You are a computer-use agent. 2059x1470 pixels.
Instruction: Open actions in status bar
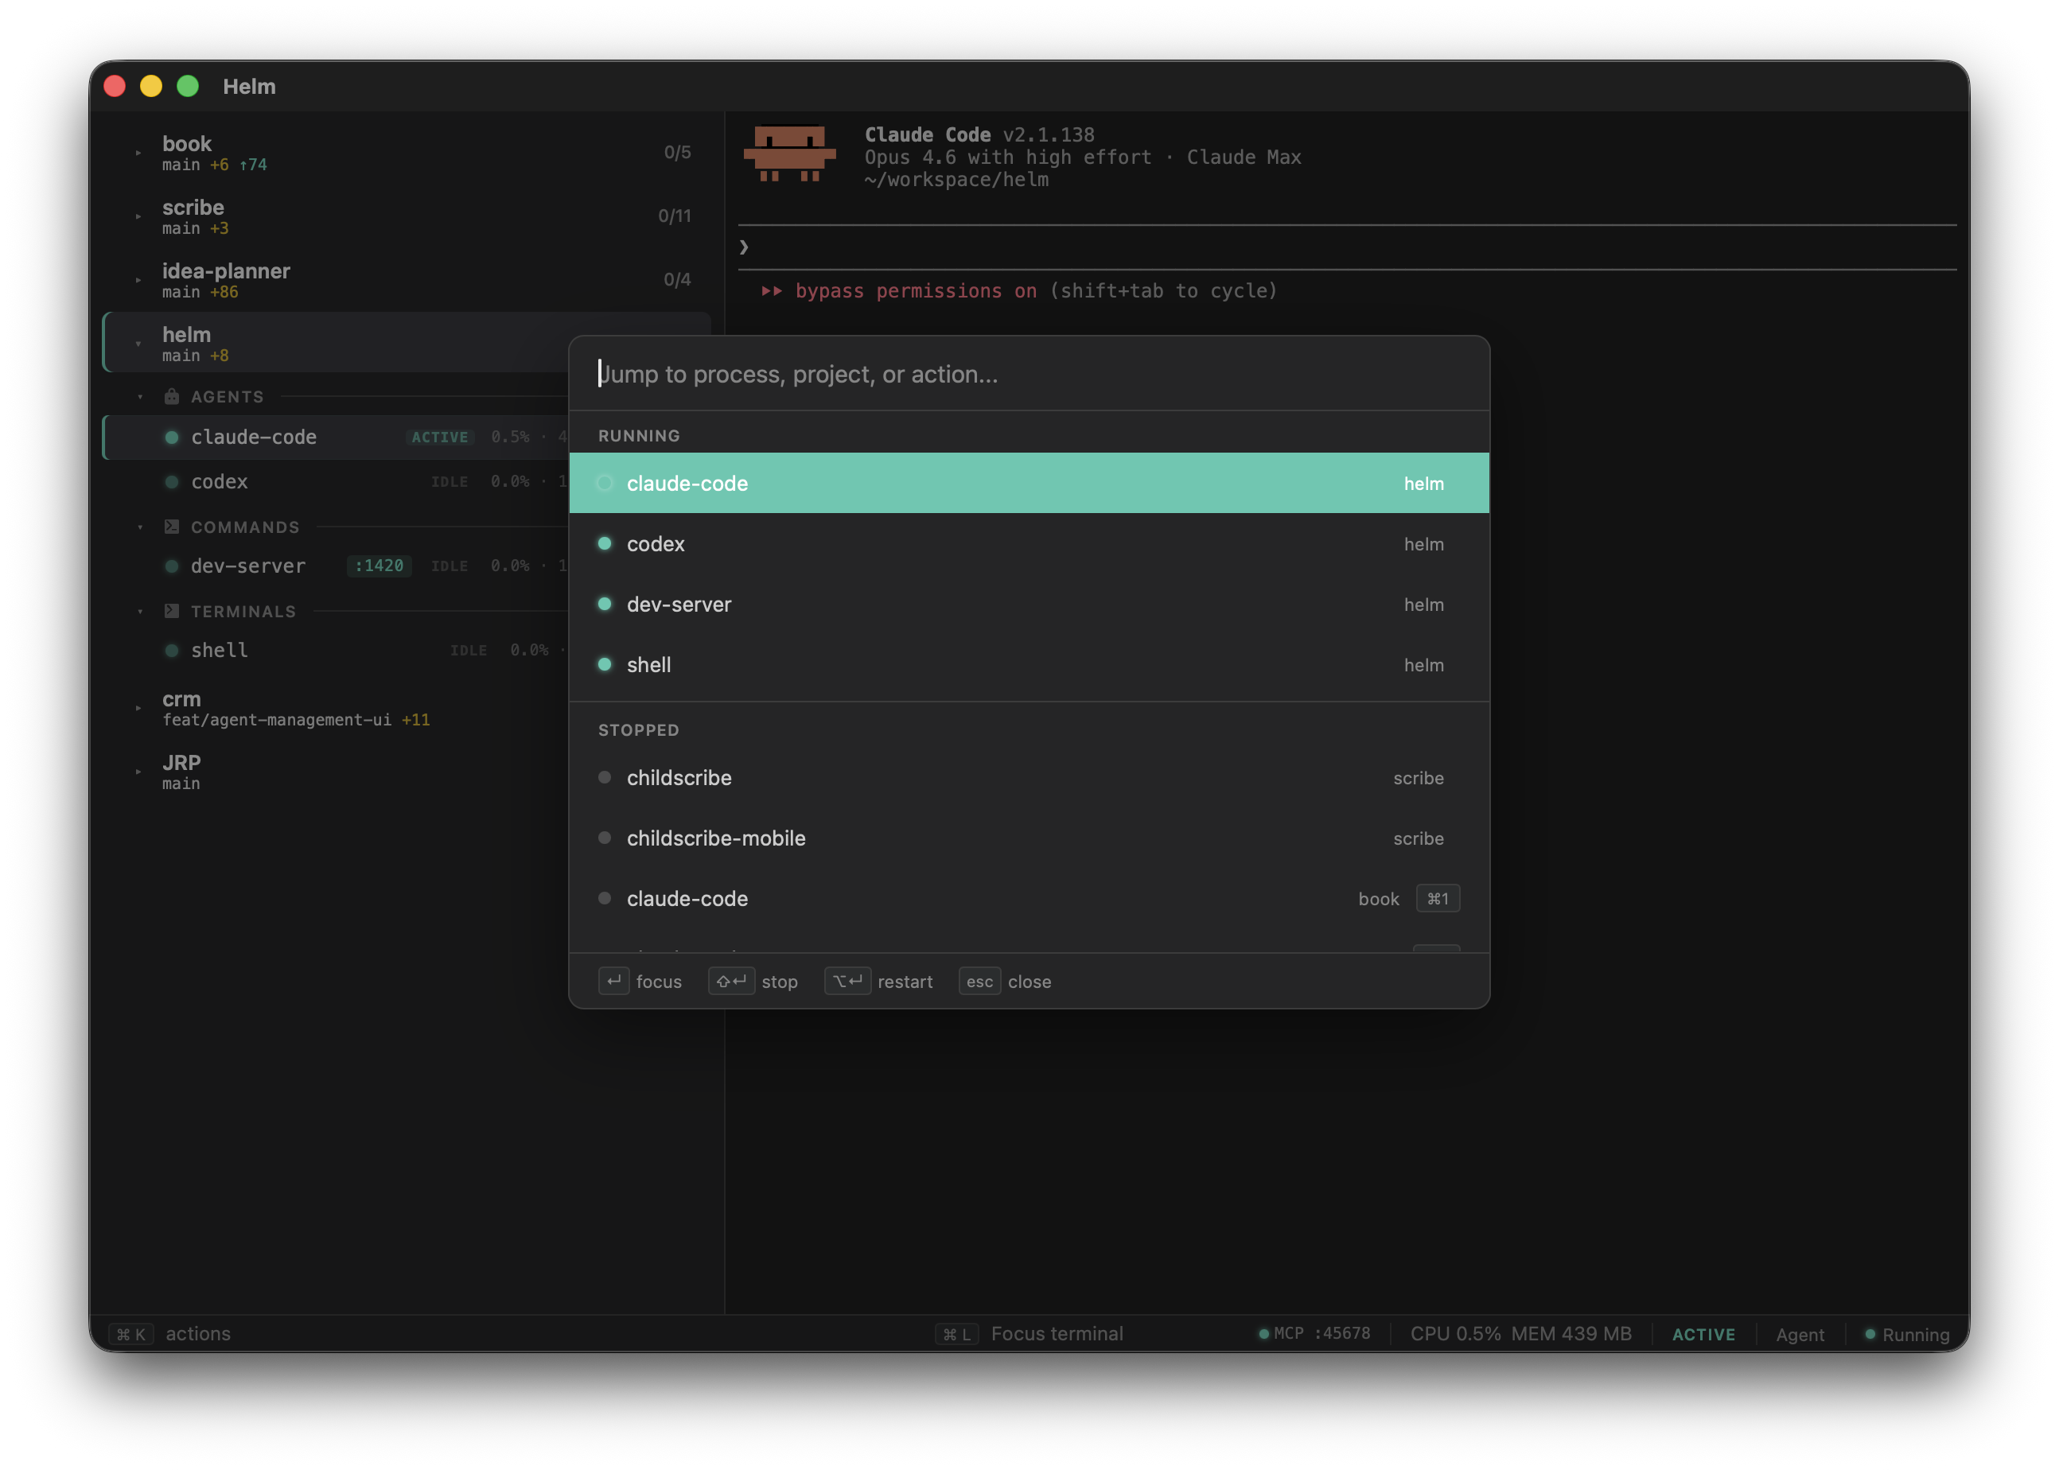(198, 1333)
